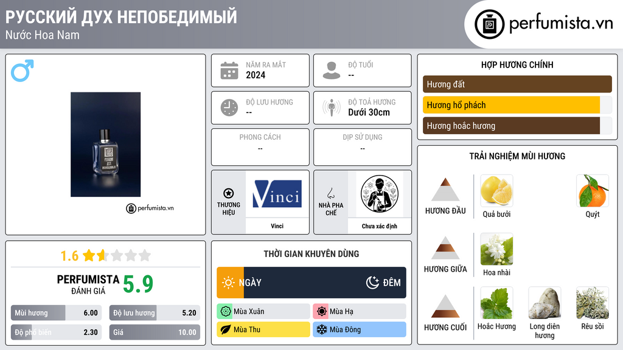
Task: Click the Hương đầu pyramid icon
Action: pos(445,190)
